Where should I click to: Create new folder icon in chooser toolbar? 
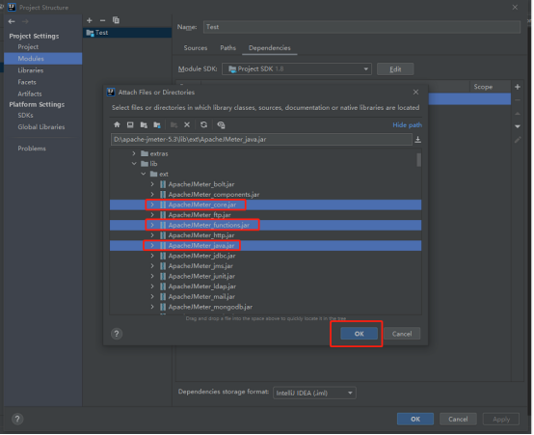click(x=174, y=124)
